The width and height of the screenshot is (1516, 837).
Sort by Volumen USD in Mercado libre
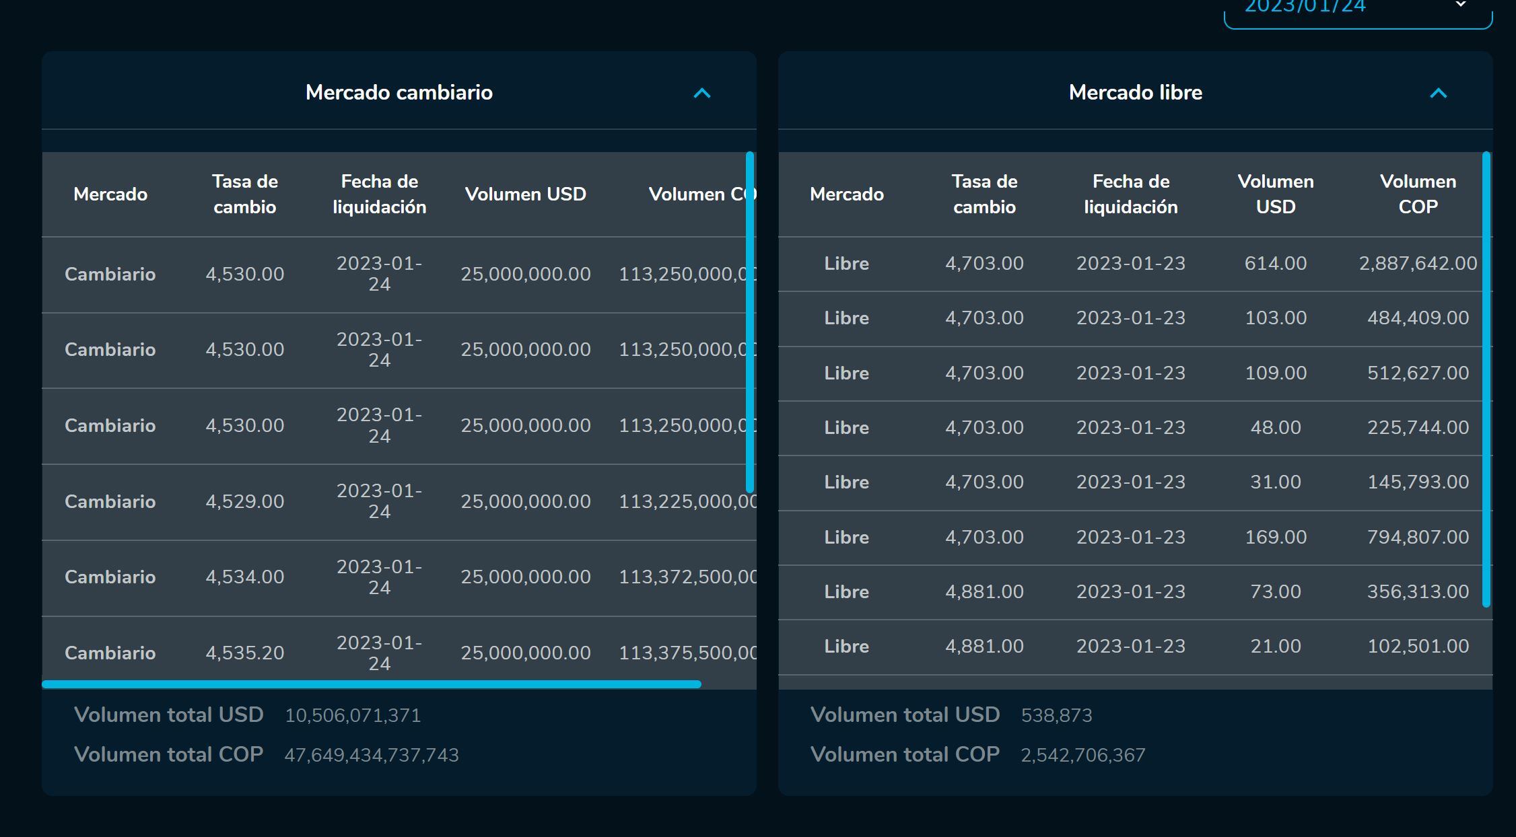tap(1274, 194)
